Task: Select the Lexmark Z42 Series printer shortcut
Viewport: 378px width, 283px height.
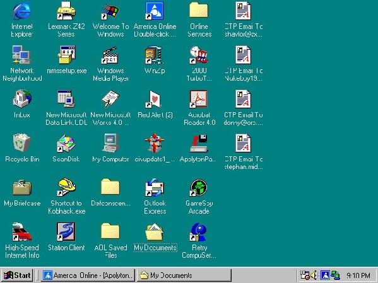Action: click(66, 11)
